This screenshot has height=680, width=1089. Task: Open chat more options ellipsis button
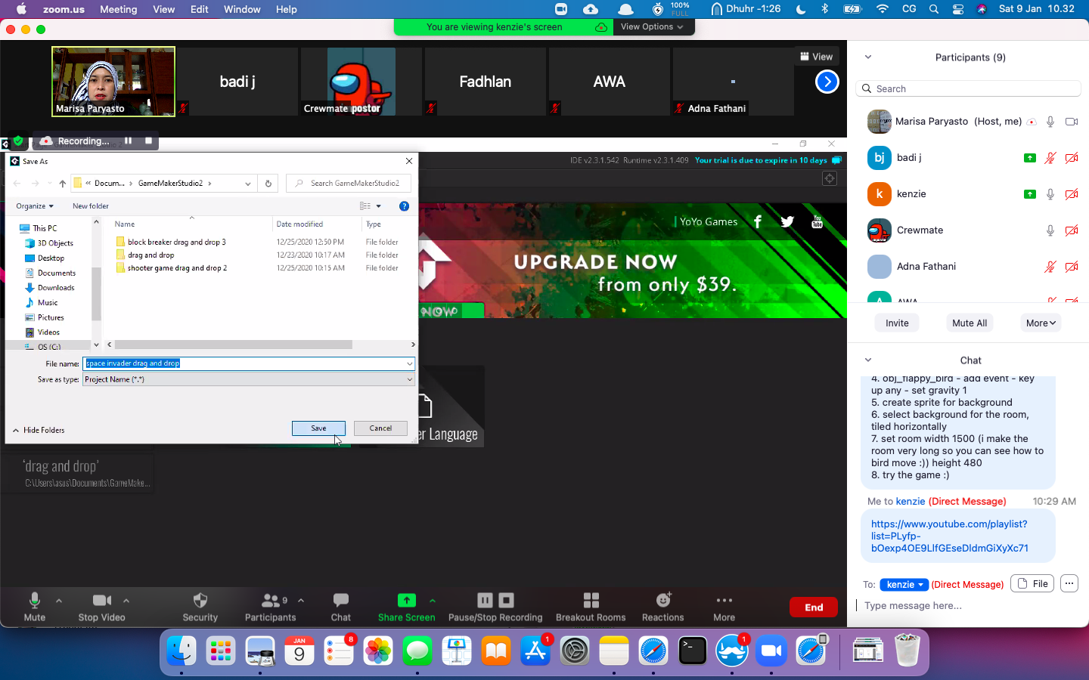tap(1069, 583)
